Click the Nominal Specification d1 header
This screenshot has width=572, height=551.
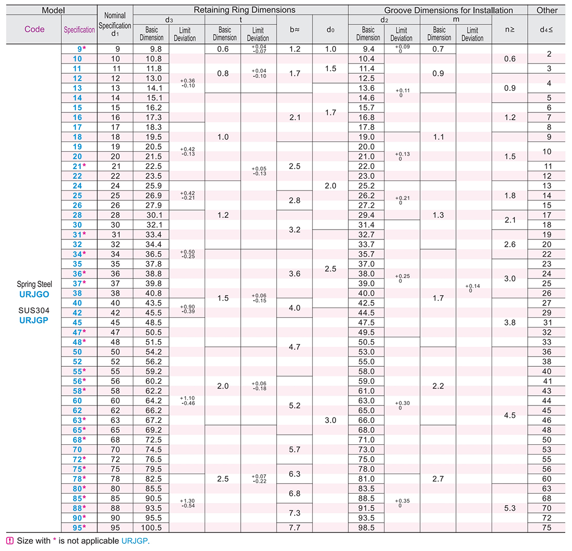coord(115,24)
